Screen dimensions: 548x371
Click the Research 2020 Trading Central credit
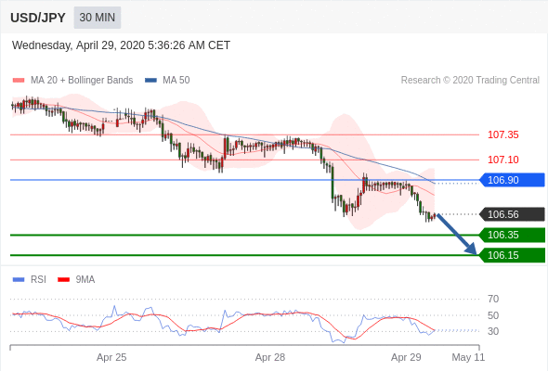coord(470,81)
